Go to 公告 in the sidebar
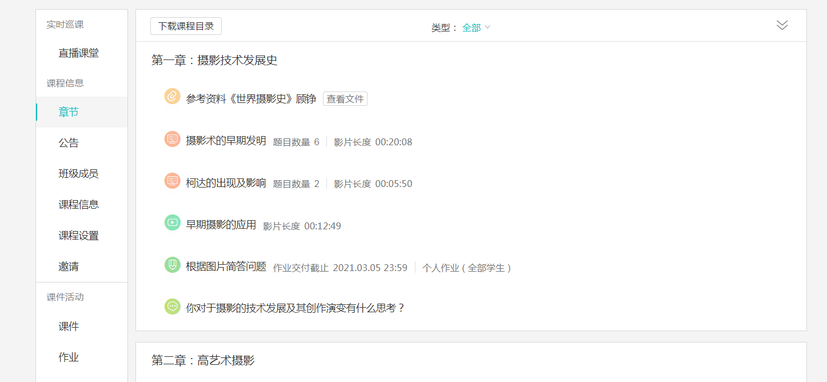Image resolution: width=827 pixels, height=382 pixels. 69,143
